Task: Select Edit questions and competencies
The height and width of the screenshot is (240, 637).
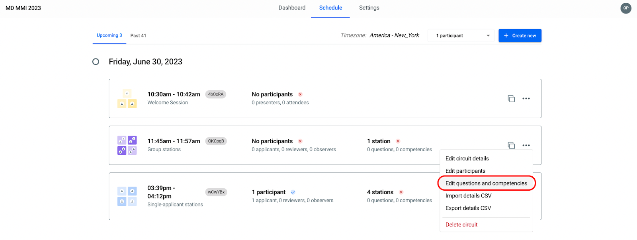Action: click(486, 183)
